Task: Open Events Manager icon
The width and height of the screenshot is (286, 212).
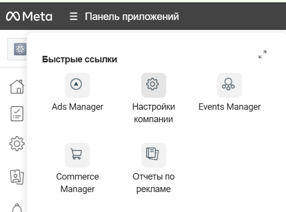Action: click(x=230, y=85)
